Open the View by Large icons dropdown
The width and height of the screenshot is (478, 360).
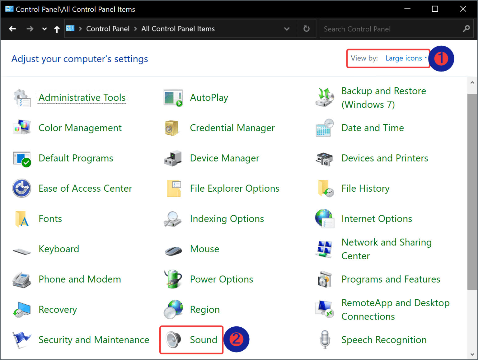pyautogui.click(x=405, y=58)
